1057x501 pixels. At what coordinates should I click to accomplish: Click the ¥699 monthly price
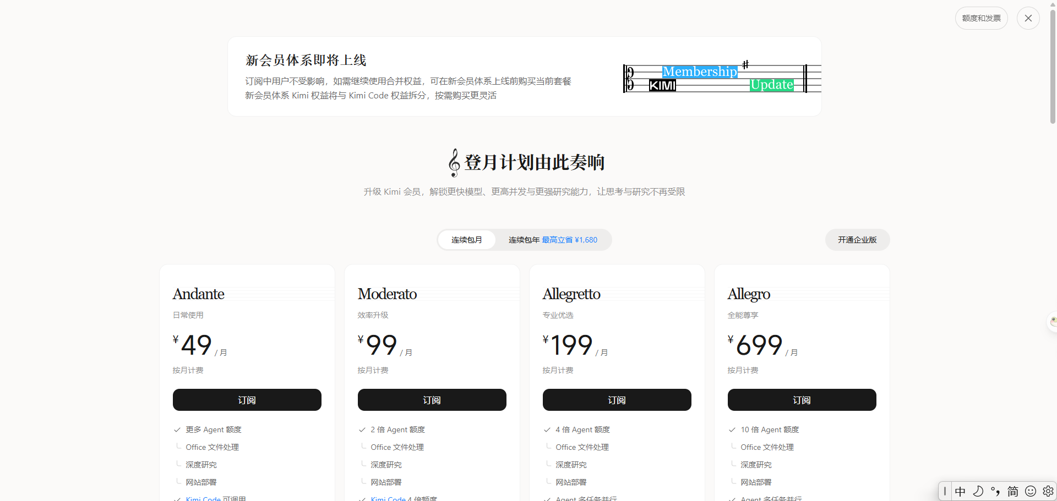click(x=762, y=345)
